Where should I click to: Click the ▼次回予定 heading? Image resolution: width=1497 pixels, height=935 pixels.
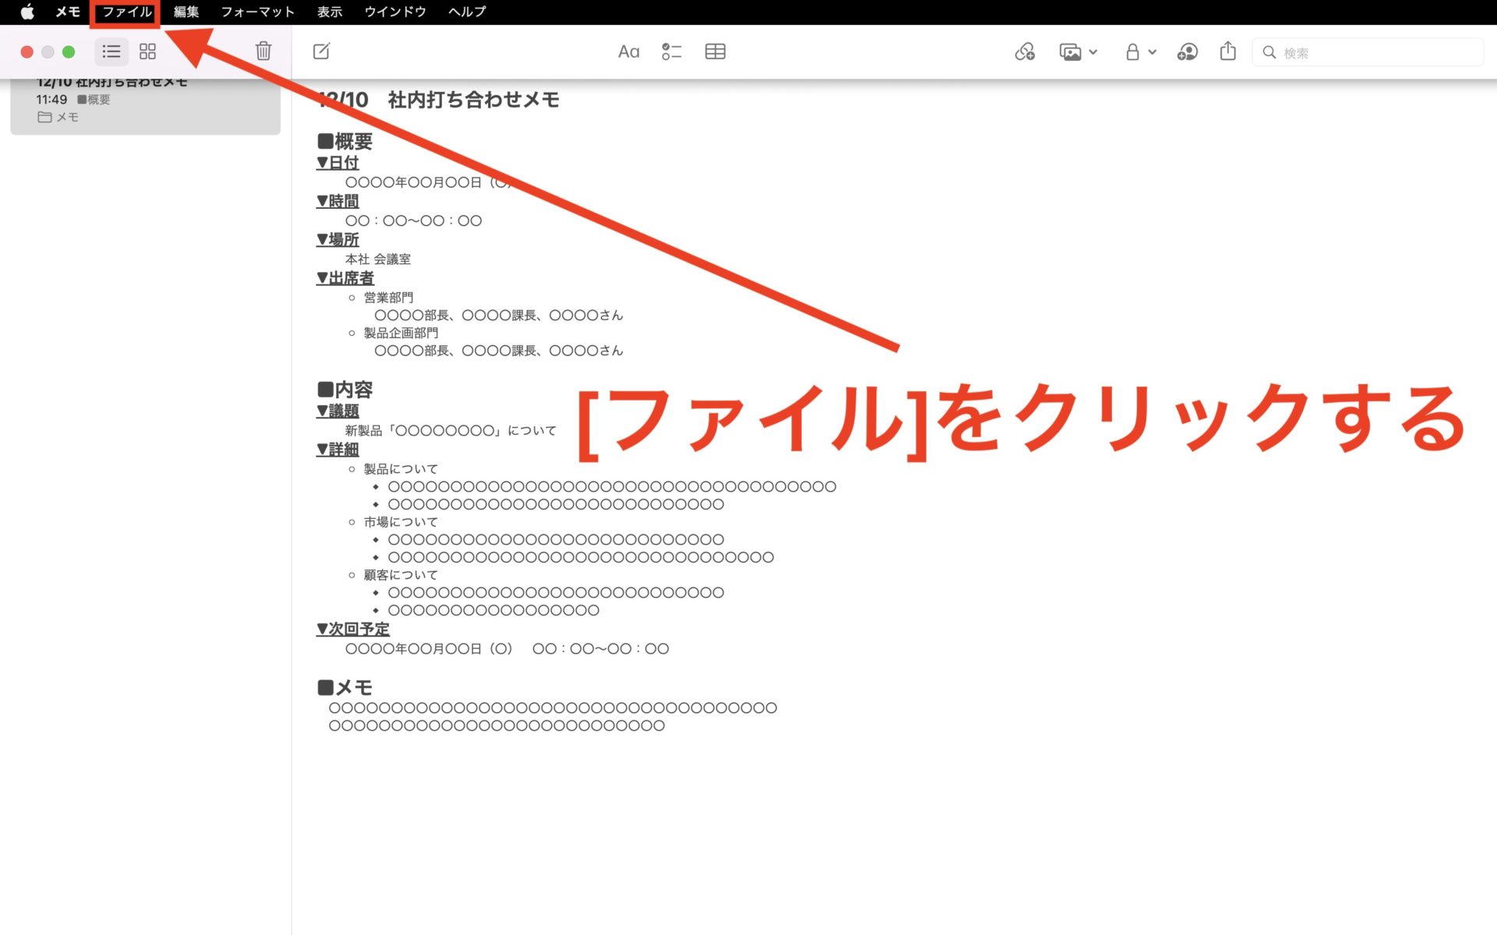pos(353,629)
